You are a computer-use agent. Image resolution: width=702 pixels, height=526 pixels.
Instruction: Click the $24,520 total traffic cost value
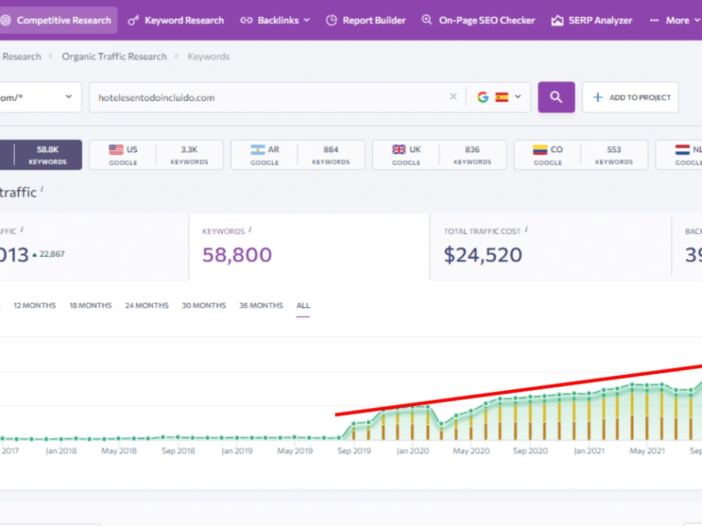(x=483, y=255)
